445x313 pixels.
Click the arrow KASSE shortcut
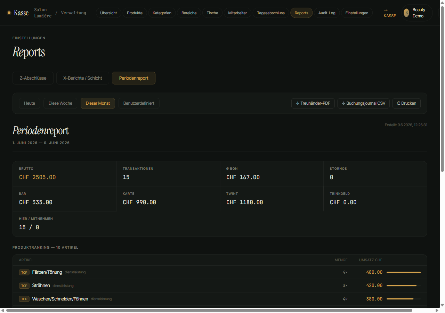pyautogui.click(x=389, y=13)
